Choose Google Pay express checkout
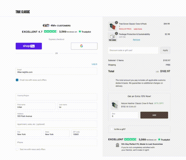This screenshot has width=186, height=160. (84, 46)
